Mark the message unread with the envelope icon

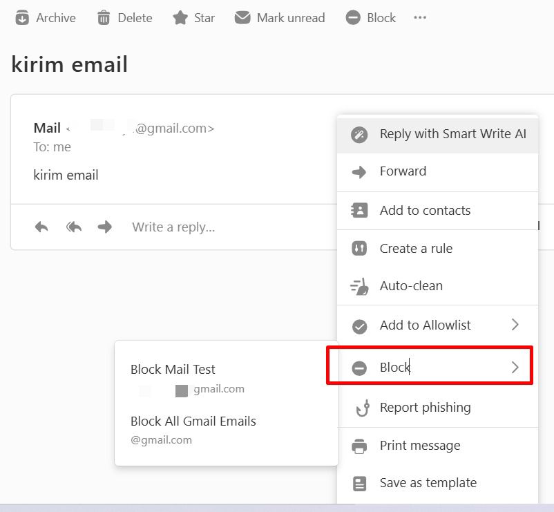click(242, 17)
